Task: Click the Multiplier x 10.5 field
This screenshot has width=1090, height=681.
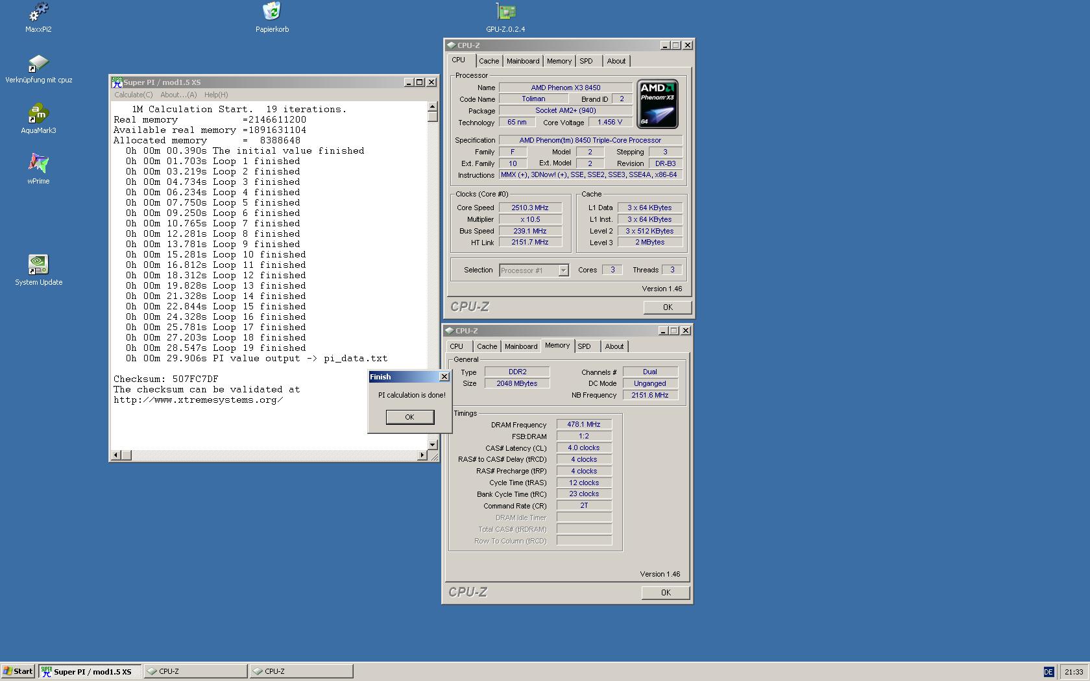Action: [x=530, y=220]
